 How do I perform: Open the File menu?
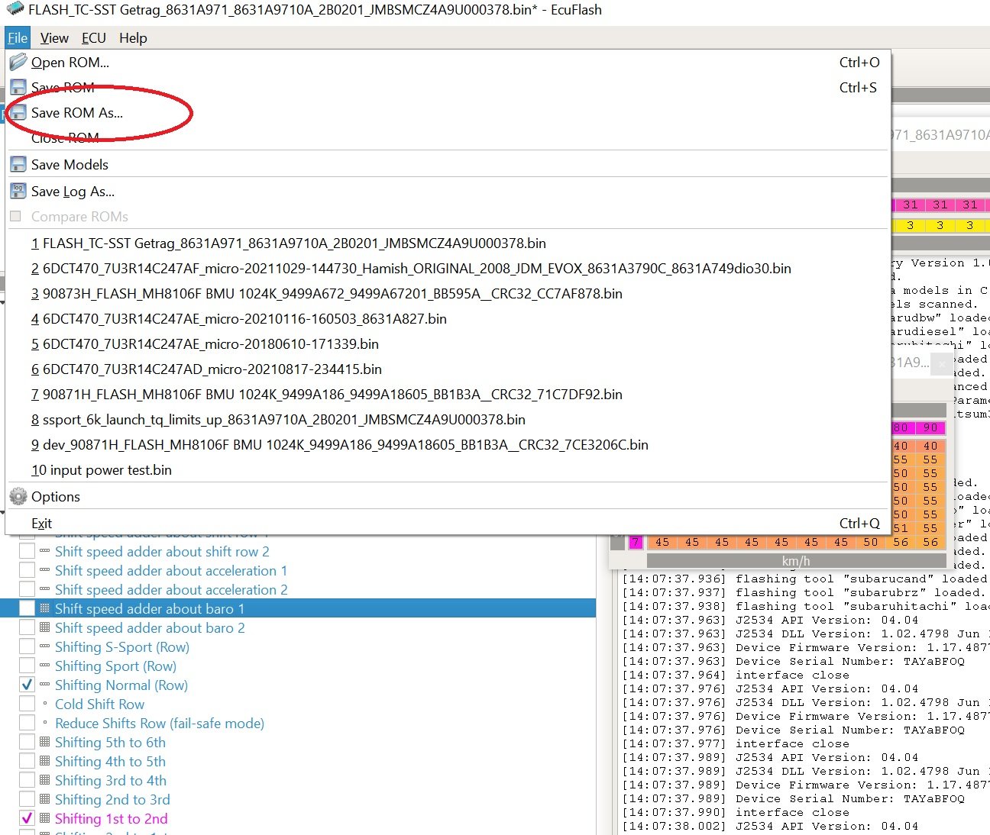(x=18, y=38)
